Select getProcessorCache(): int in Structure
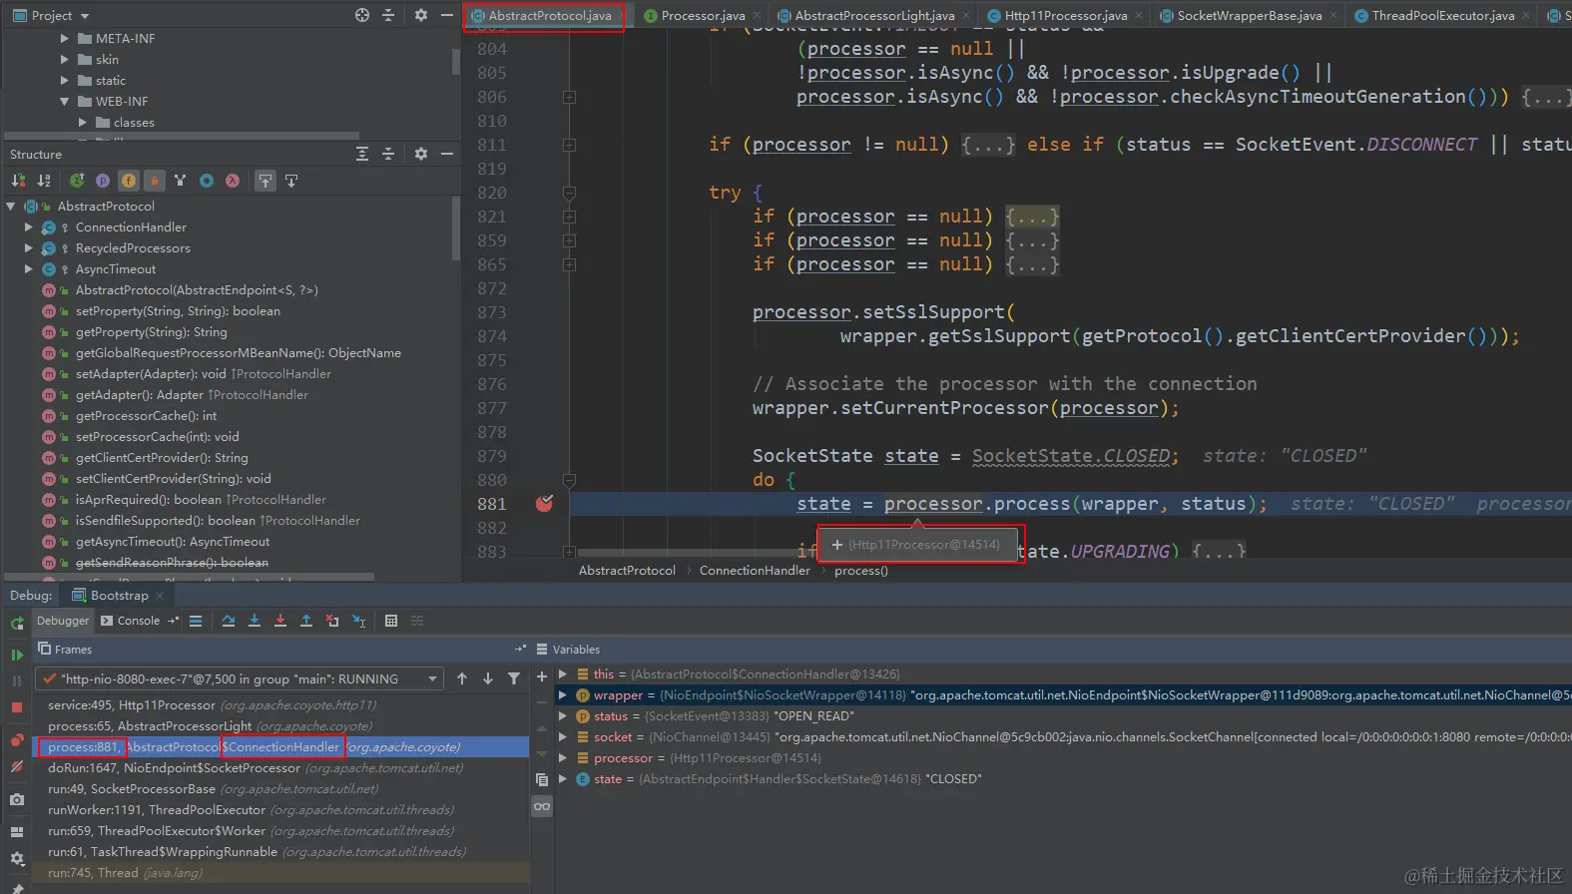Screen dimensions: 1572x894 146,415
